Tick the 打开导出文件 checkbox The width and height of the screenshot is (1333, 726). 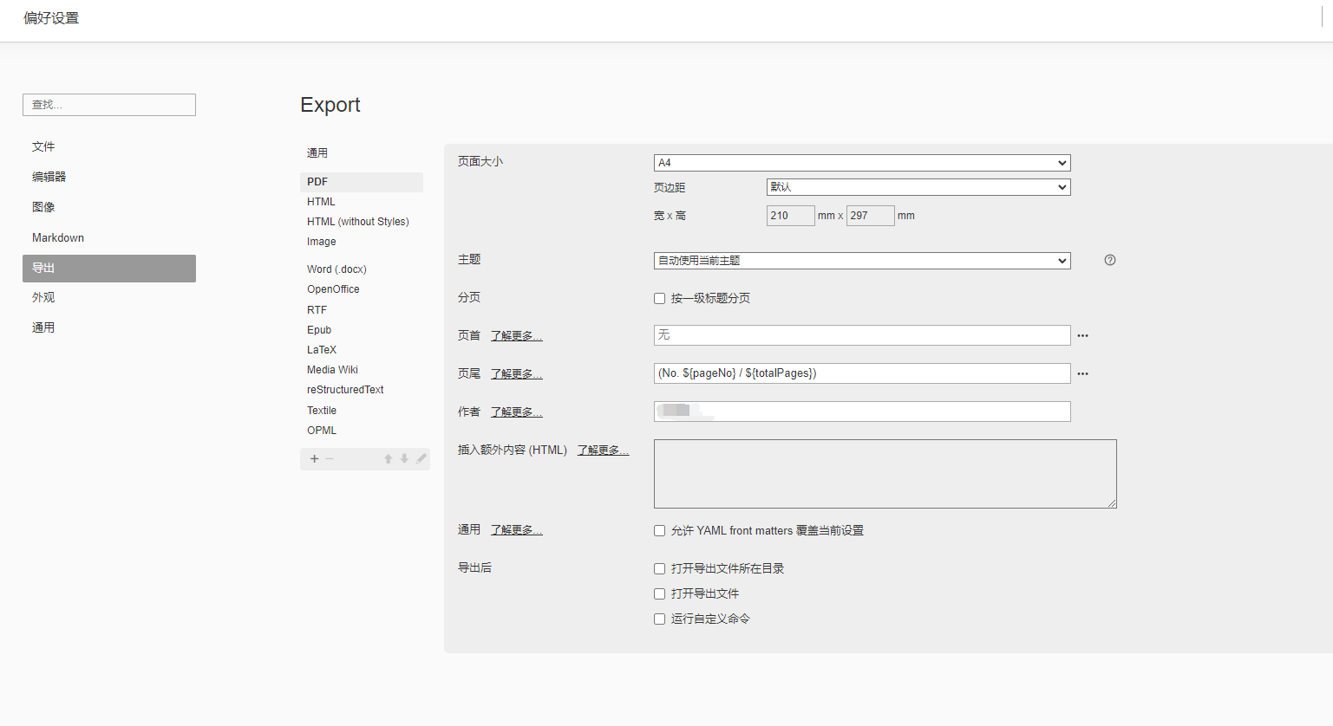click(659, 594)
